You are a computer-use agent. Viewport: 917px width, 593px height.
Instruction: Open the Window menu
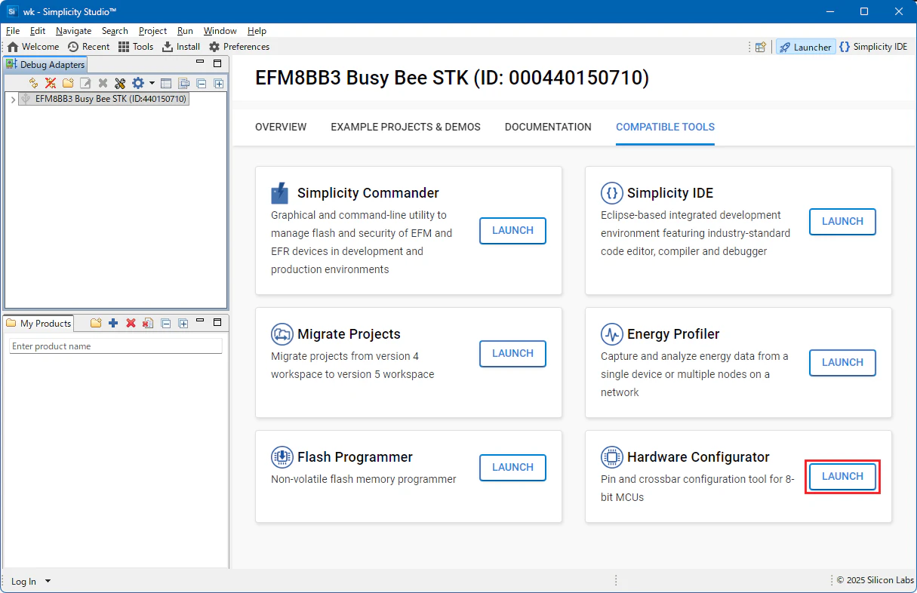220,31
